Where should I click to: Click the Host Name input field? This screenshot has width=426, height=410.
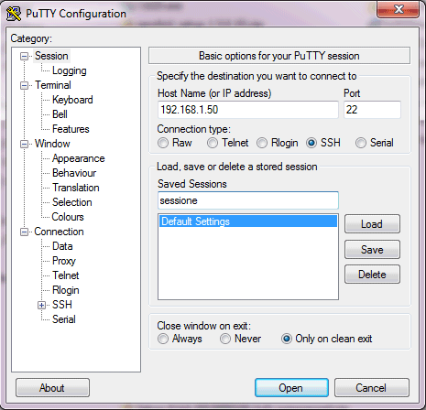248,110
